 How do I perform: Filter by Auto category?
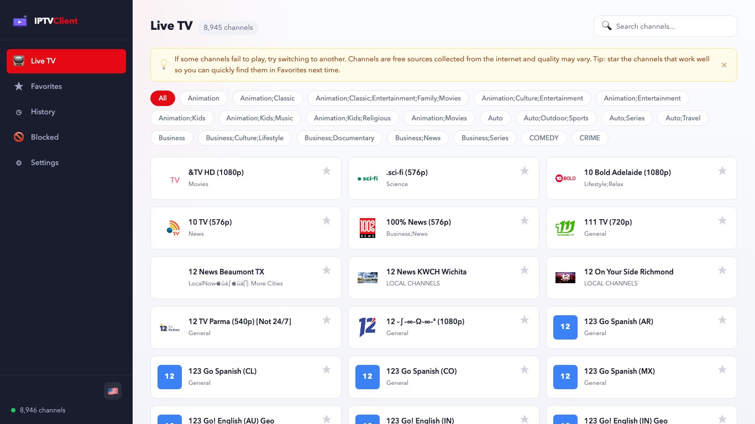tap(496, 118)
